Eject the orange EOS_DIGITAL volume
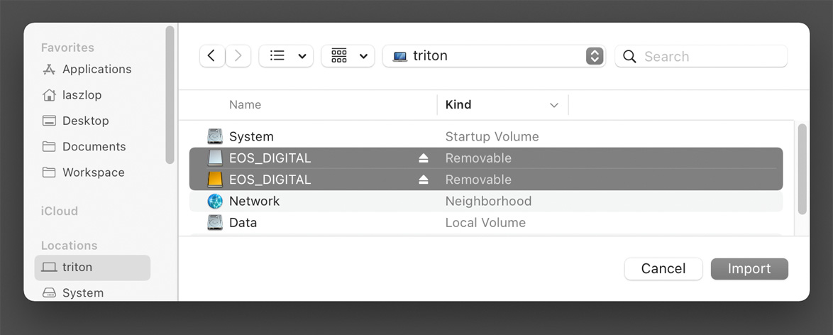Viewport: 833px width, 335px height. point(423,180)
